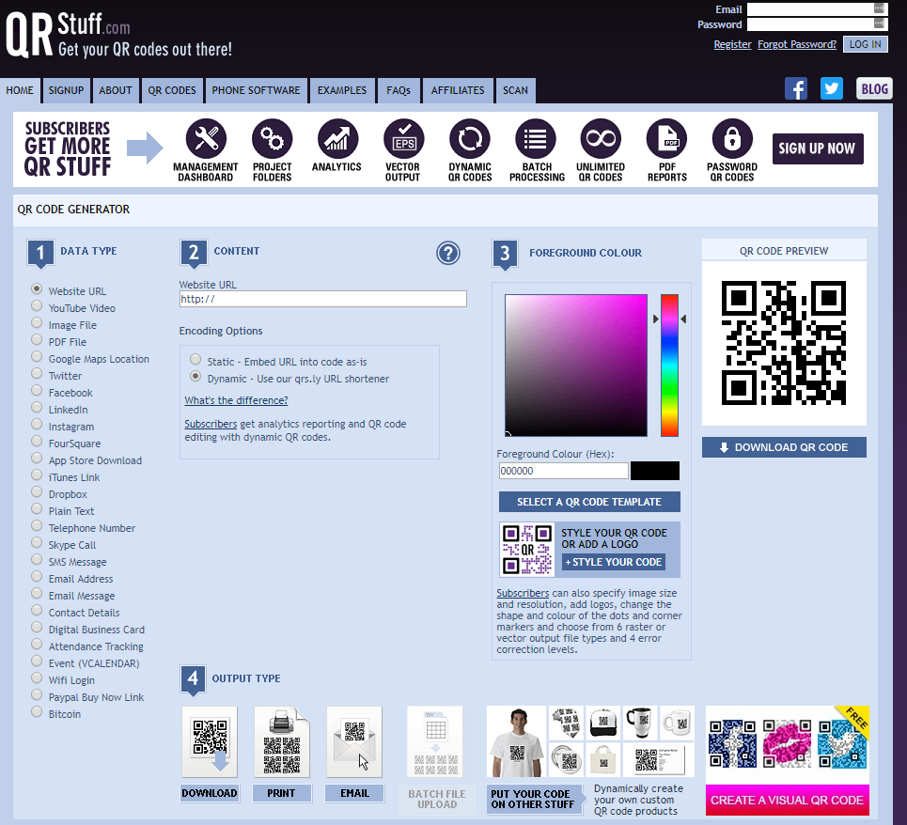Choose the SMS Message data type
This screenshot has width=907, height=825.
[x=37, y=560]
